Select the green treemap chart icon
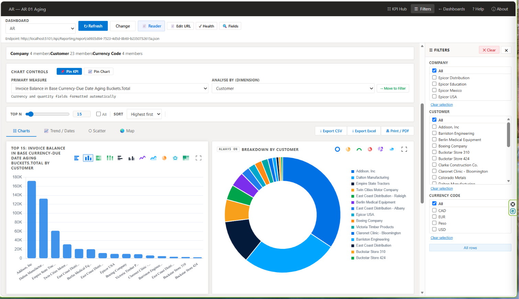The image size is (519, 299). coord(186,158)
